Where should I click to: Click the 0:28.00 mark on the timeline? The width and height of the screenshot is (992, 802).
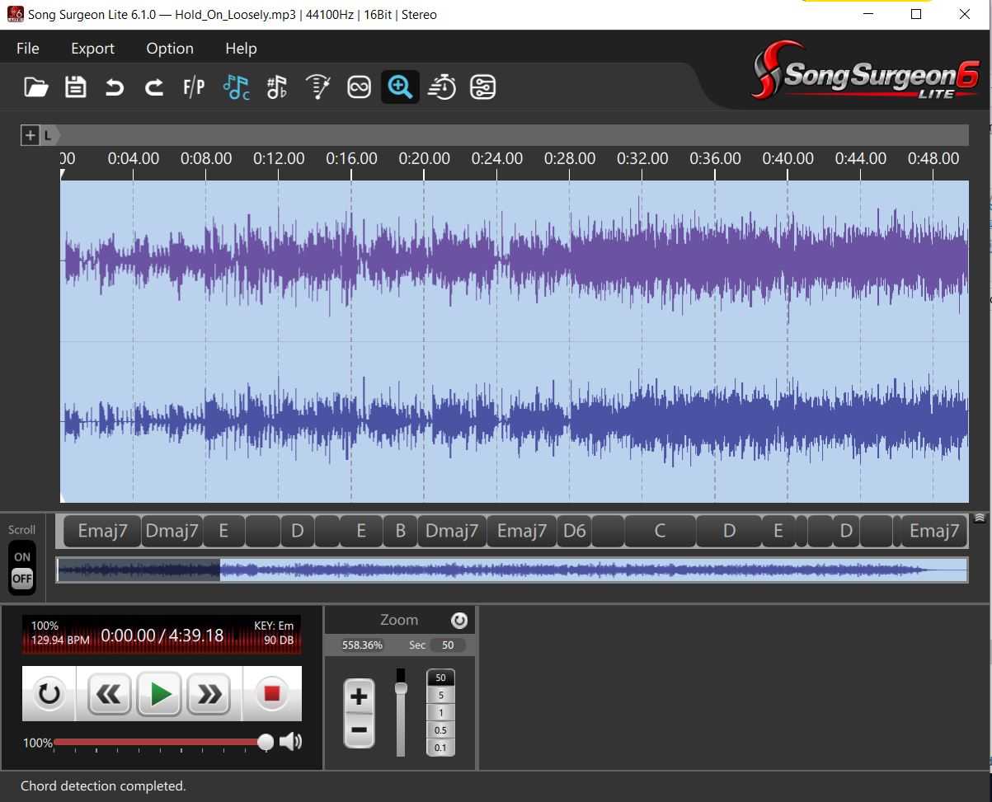pyautogui.click(x=569, y=158)
